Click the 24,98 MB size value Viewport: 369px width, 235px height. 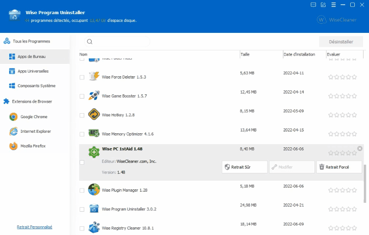(248, 205)
